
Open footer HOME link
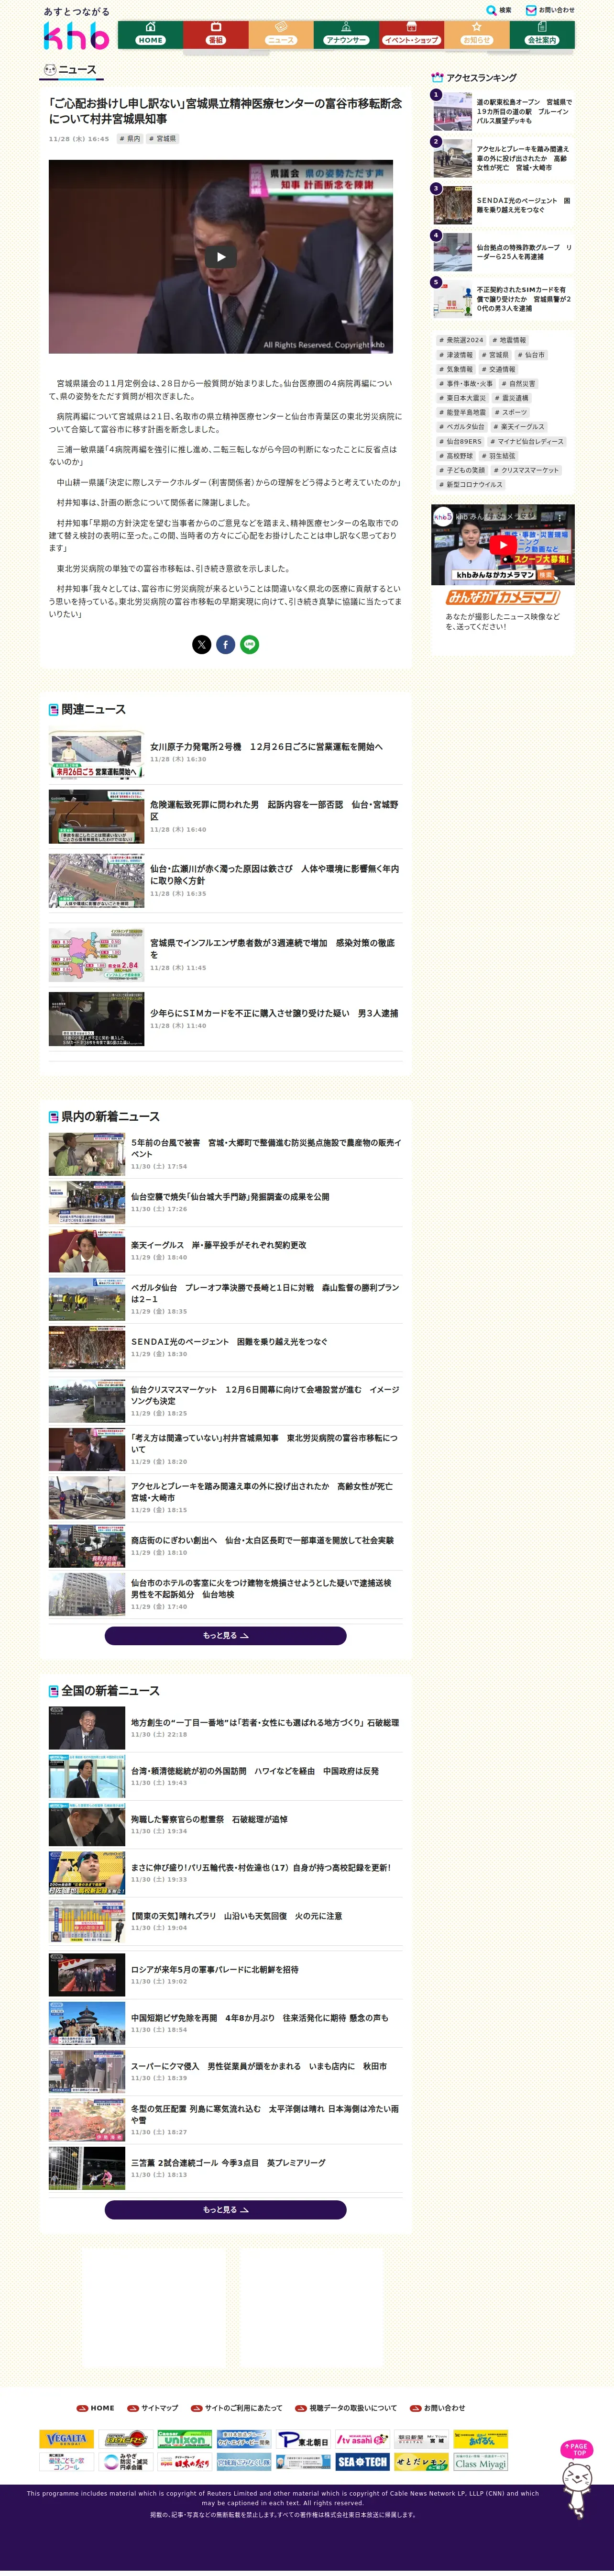[x=96, y=2408]
